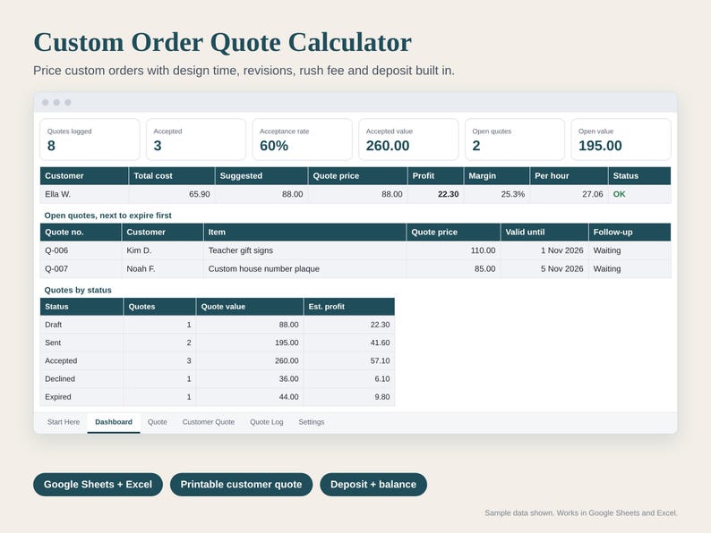
Task: Click the Open value card
Action: (x=621, y=140)
